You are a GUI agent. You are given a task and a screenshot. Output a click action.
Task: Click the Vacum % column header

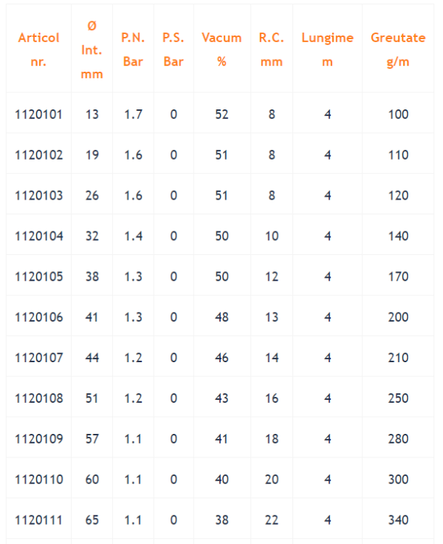(221, 50)
